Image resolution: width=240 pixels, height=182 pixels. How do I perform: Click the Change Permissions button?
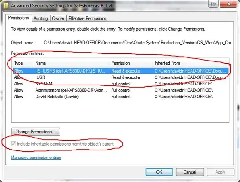click(36, 132)
